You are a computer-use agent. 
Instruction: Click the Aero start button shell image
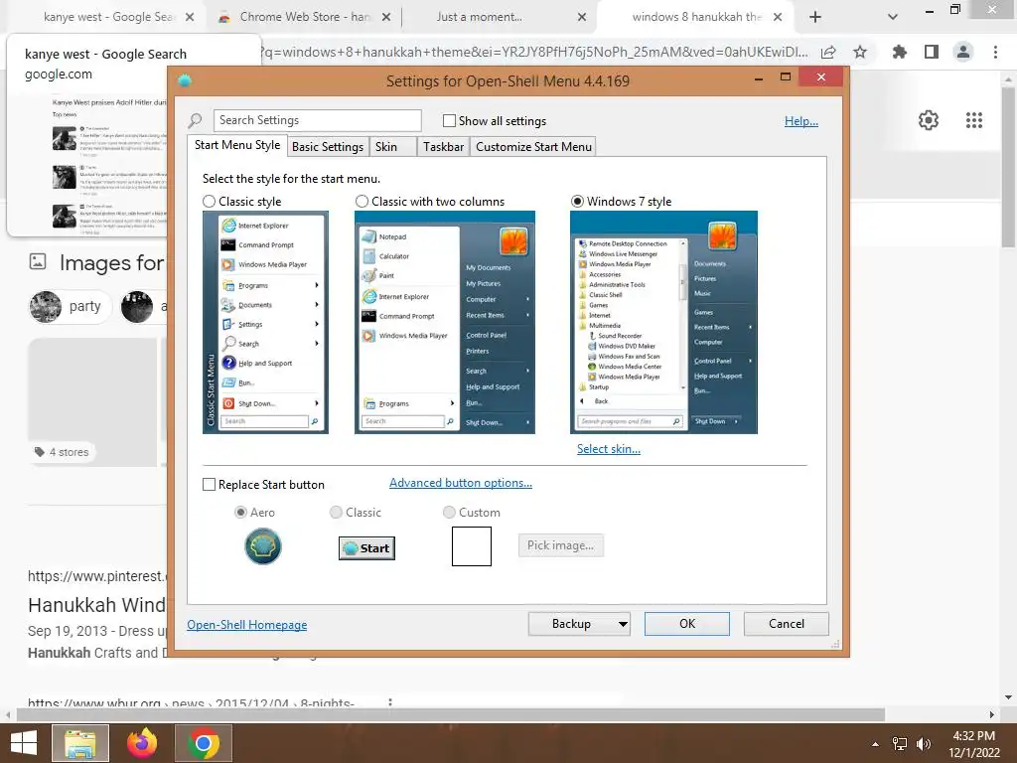pos(262,546)
